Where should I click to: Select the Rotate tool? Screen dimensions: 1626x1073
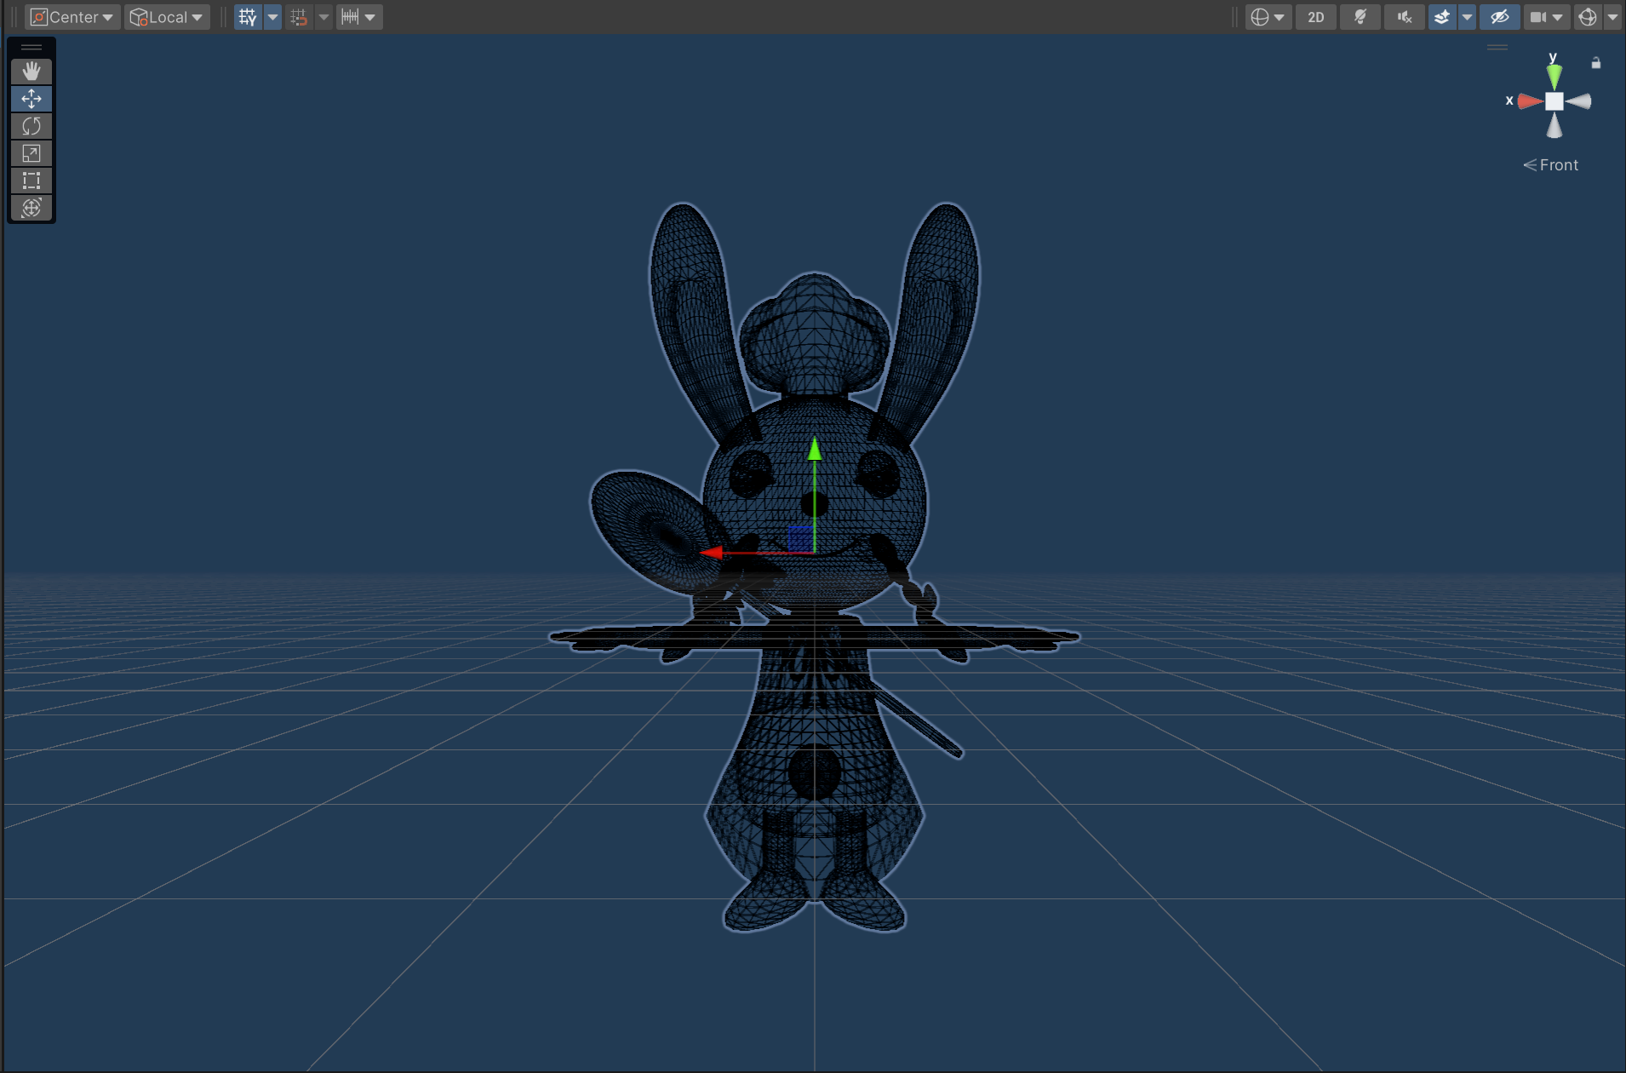pos(31,126)
